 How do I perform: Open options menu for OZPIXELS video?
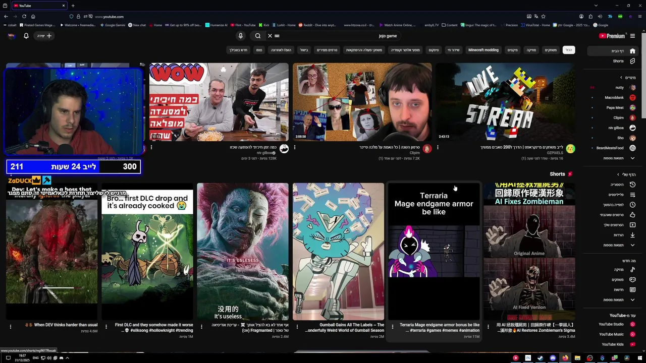tap(438, 148)
